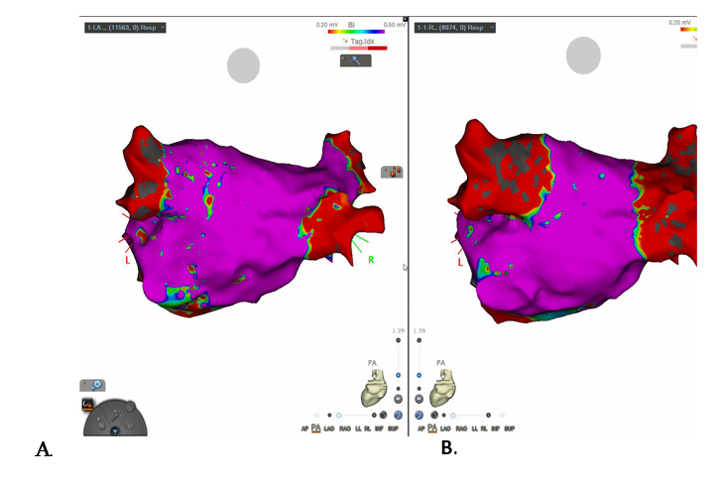Select the LAO view in left panel

(329, 428)
